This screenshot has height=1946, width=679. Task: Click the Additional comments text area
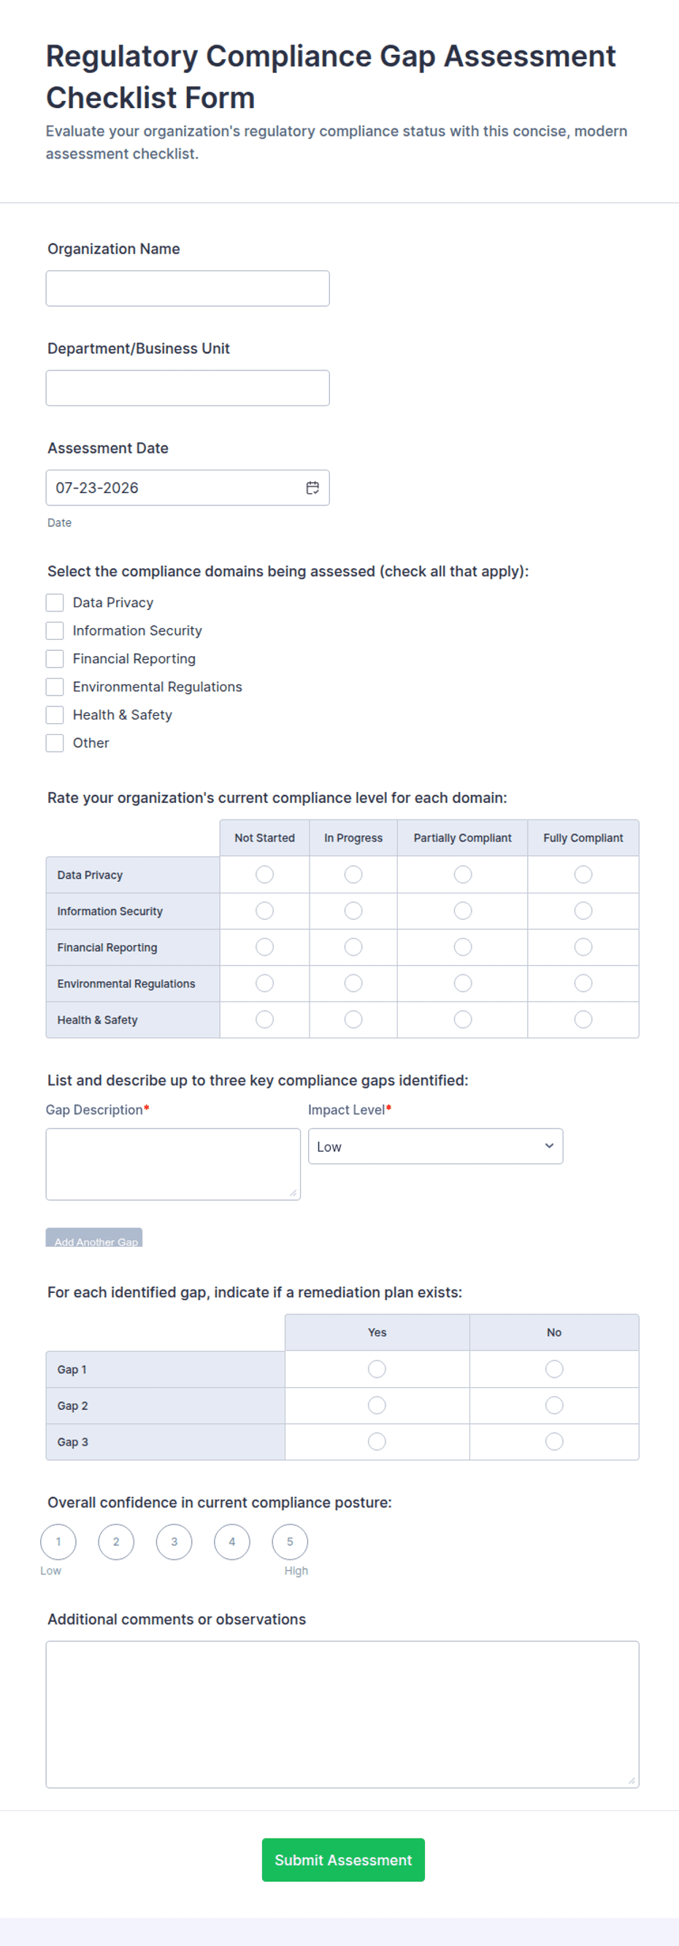[342, 1714]
